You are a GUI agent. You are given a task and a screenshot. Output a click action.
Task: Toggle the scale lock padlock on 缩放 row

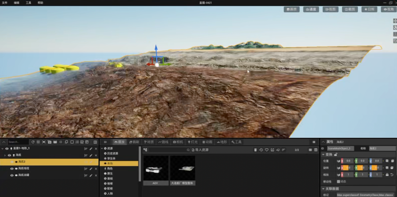point(387,175)
